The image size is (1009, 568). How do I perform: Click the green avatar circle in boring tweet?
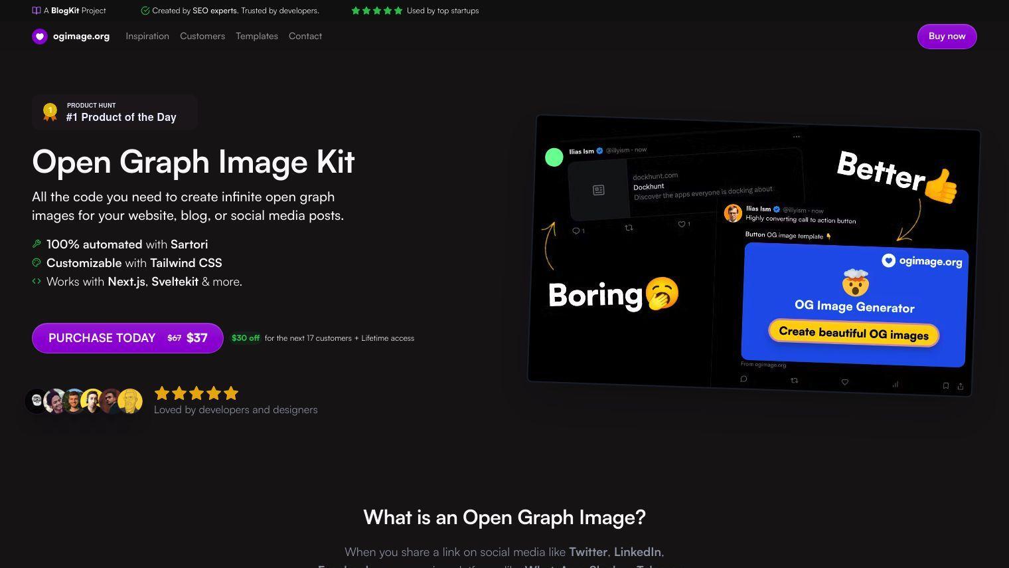(554, 157)
